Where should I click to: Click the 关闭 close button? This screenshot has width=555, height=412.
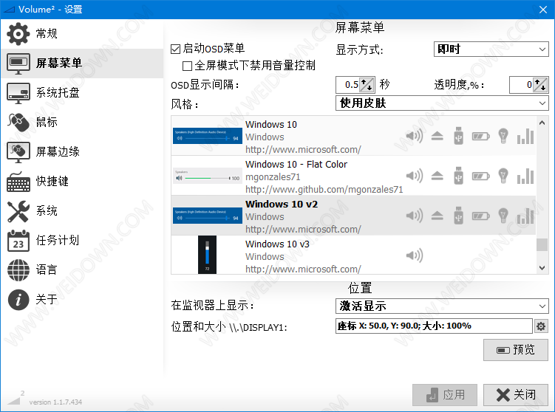tap(516, 395)
